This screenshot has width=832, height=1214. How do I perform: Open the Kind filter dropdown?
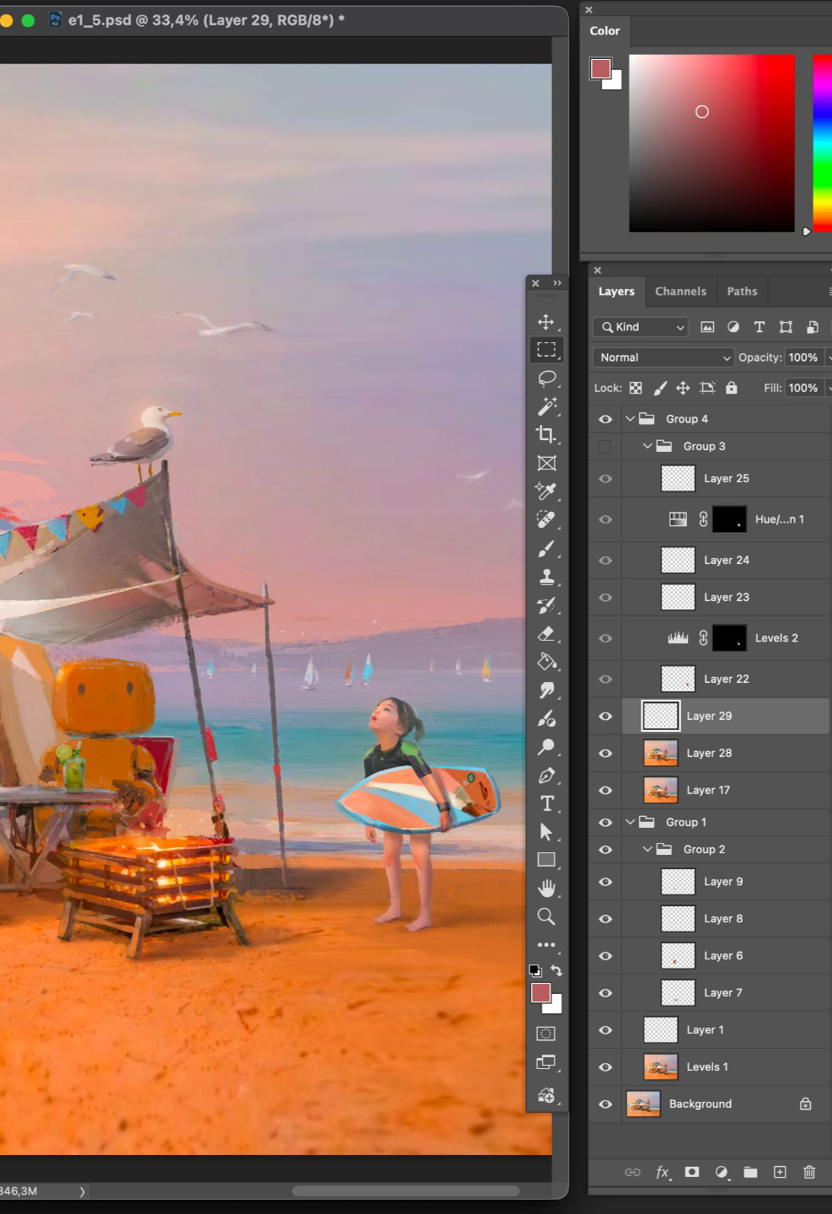(x=641, y=327)
